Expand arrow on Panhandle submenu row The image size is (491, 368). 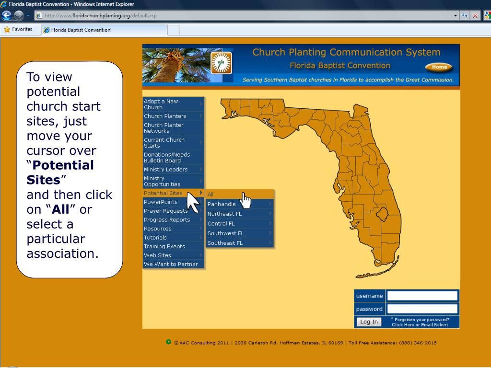(x=270, y=204)
